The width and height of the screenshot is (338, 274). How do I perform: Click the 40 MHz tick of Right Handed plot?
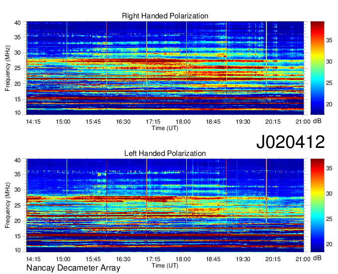(17, 23)
